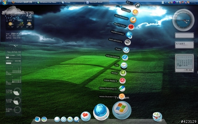Launch Adobe Illustrator flower icon
This screenshot has width=198, height=124.
[x=122, y=96]
